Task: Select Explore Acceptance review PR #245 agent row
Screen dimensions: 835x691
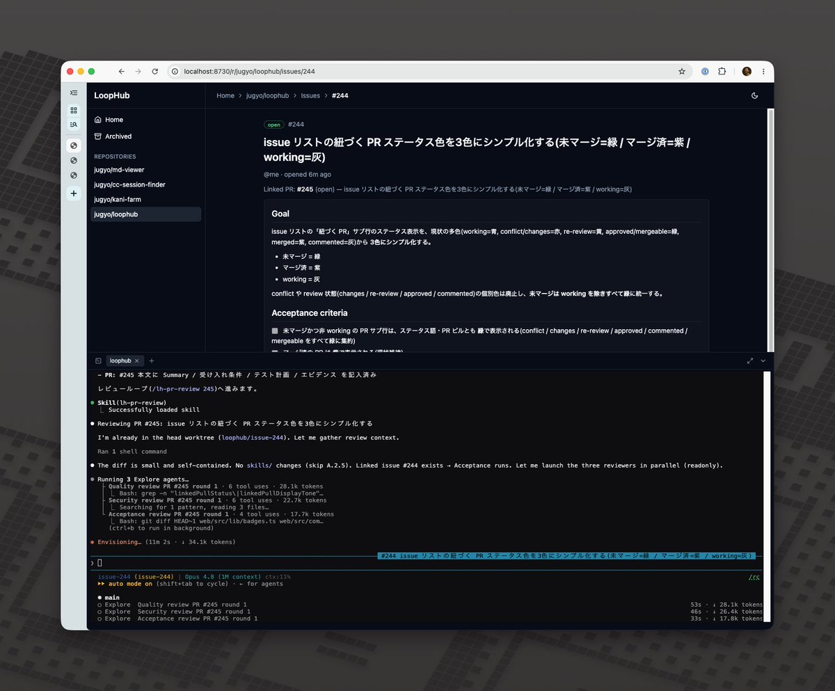Action: [429, 619]
